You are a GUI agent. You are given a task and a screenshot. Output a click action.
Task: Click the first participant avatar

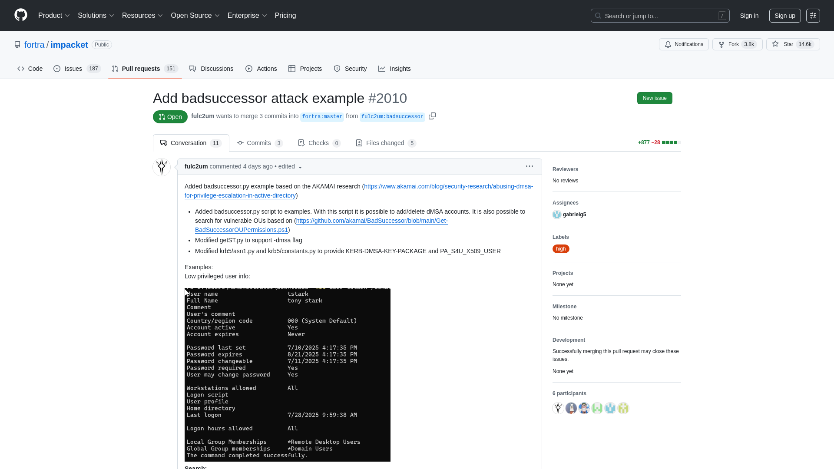pyautogui.click(x=558, y=408)
